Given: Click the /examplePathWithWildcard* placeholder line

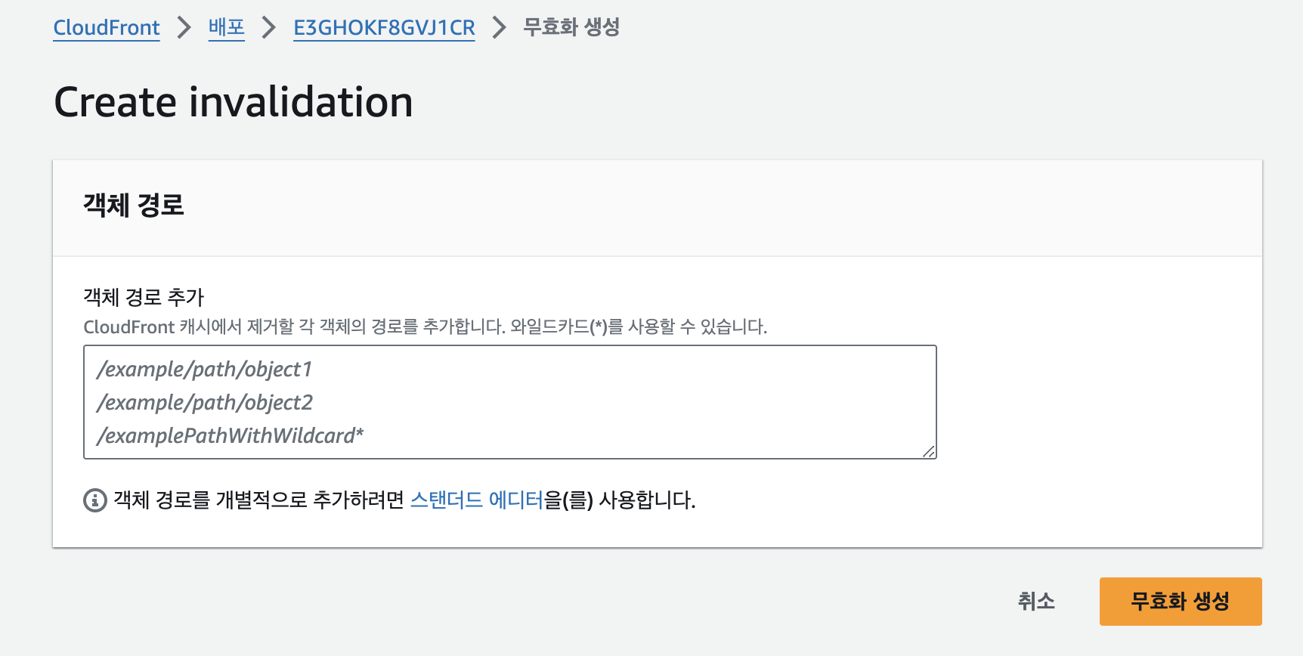Looking at the screenshot, I should coord(231,436).
